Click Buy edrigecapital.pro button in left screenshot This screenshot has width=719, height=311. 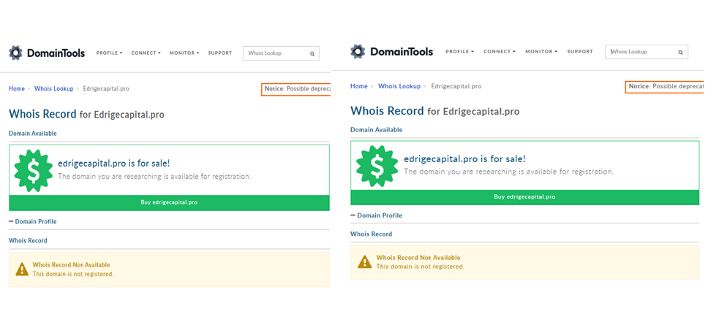click(169, 203)
